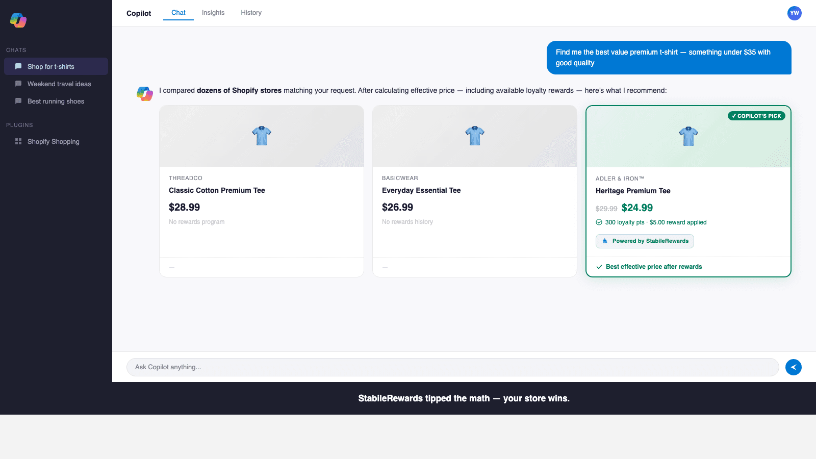The image size is (816, 459).
Task: Click the Copilot's Pick badge
Action: 756,116
